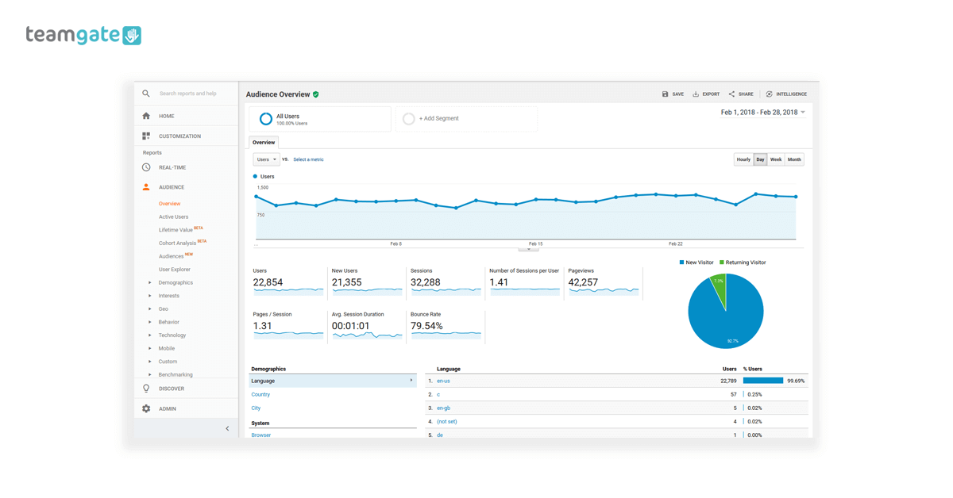Expand the Interests tree item

point(149,296)
